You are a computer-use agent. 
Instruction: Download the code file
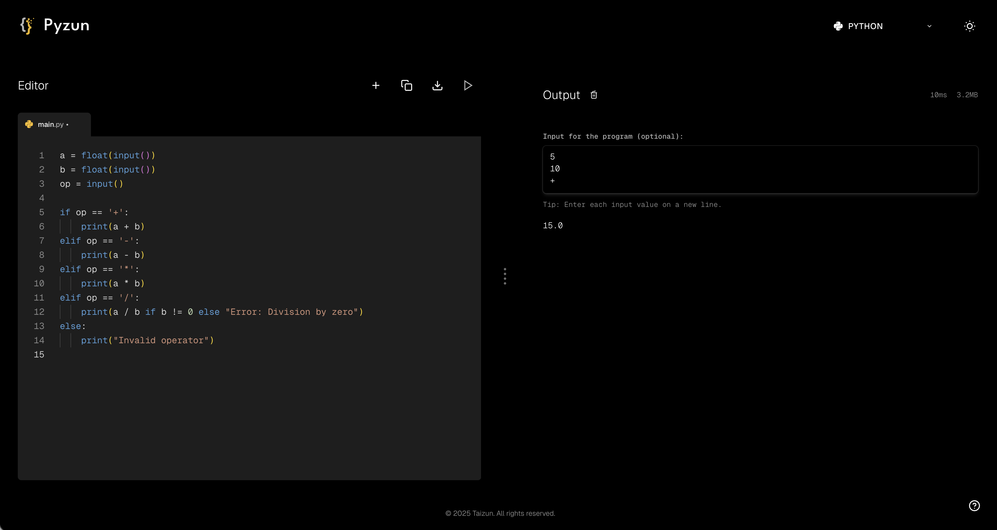pyautogui.click(x=437, y=85)
